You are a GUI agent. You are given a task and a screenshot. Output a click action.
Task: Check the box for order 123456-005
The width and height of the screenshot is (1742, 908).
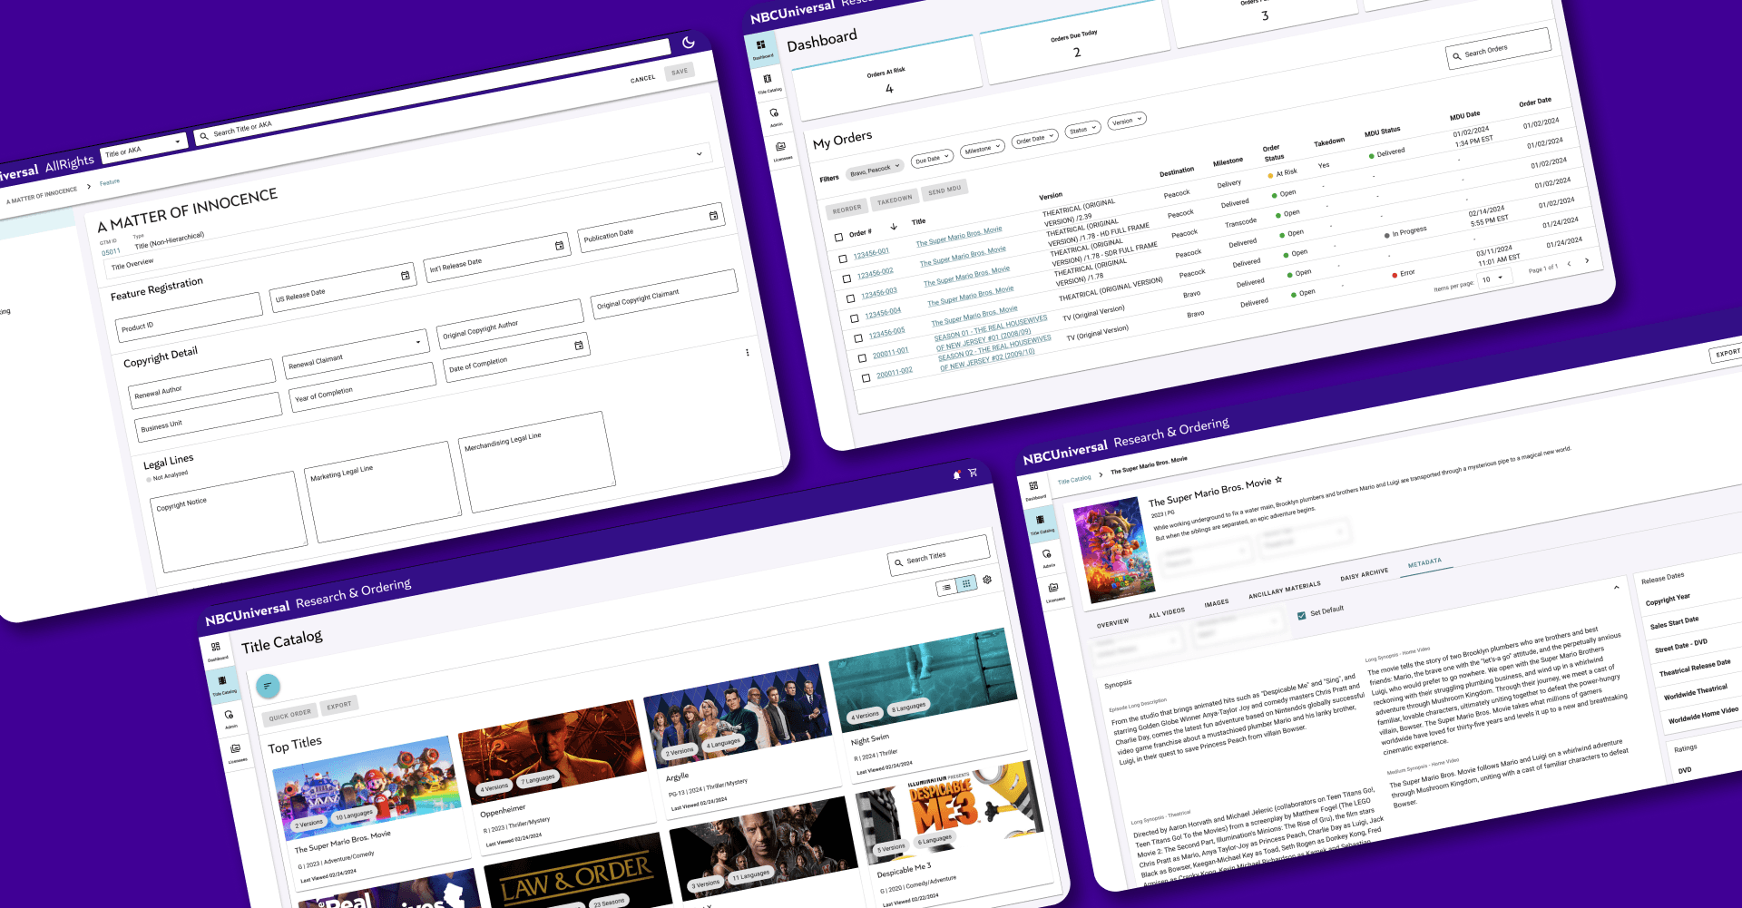[858, 338]
